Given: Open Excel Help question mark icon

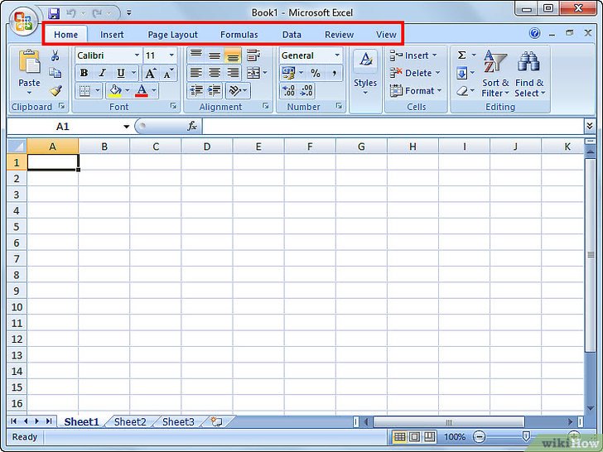Looking at the screenshot, I should (x=534, y=33).
